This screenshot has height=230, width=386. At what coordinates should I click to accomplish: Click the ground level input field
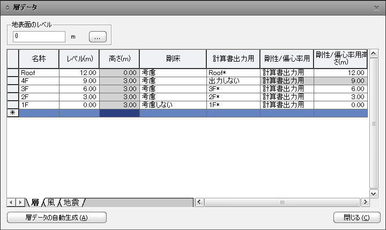pyautogui.click(x=39, y=36)
